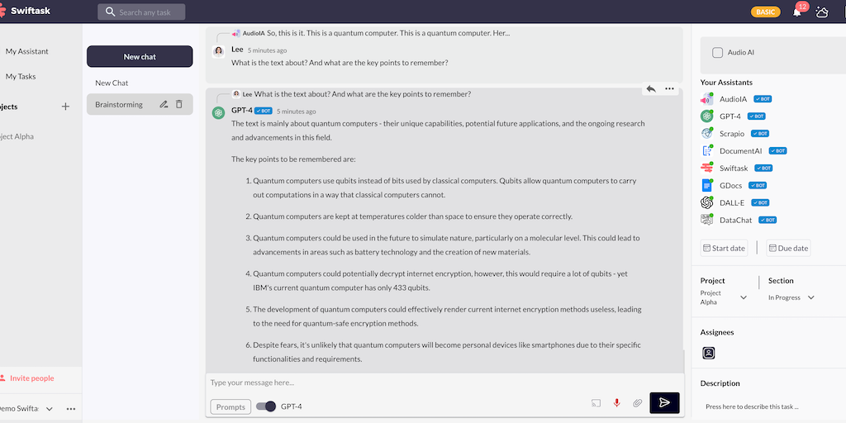
Task: Select the Scrapio assistant icon
Action: tap(707, 133)
